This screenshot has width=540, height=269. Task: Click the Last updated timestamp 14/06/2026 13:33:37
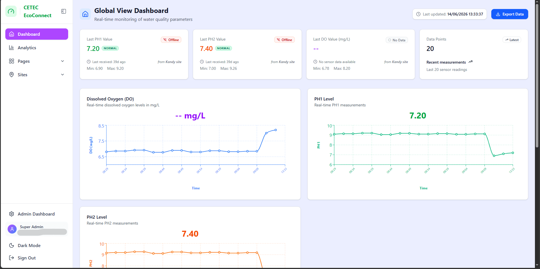(x=465, y=14)
